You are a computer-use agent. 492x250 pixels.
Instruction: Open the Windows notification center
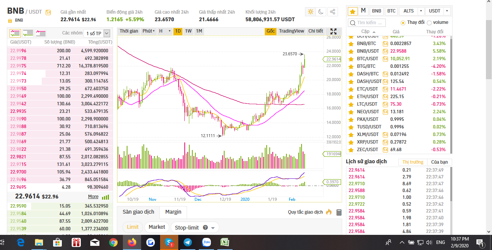[480, 242]
